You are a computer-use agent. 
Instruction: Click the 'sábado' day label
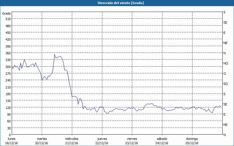pos(162,139)
